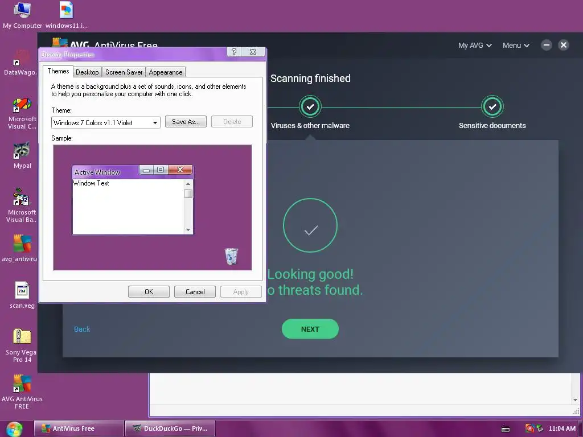
Task: Click the green safely-remove-hardware tray icon
Action: [539, 428]
